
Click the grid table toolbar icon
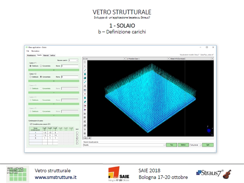pos(85,117)
